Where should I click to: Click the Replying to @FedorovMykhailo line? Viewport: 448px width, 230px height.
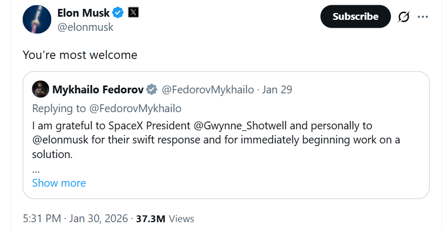tap(107, 108)
